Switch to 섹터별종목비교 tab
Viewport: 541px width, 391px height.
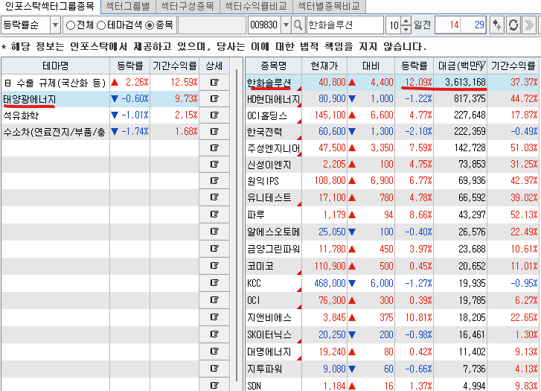coord(329,6)
